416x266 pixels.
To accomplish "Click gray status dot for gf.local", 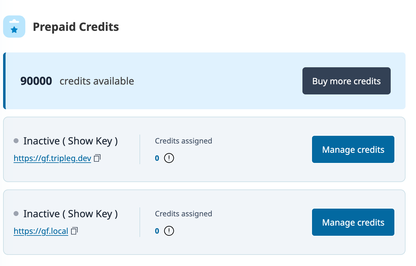I will [16, 214].
